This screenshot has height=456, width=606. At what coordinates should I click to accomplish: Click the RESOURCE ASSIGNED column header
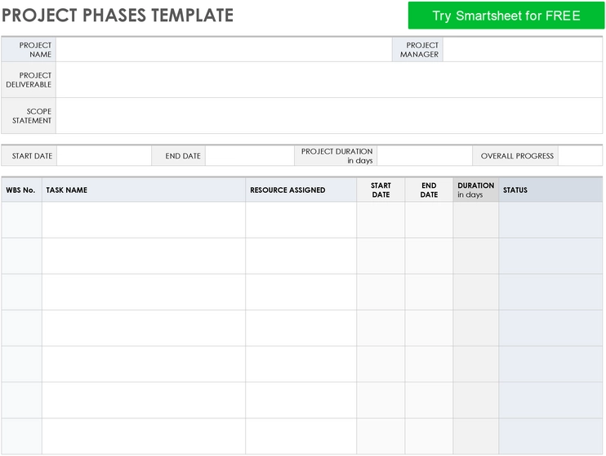tap(301, 190)
